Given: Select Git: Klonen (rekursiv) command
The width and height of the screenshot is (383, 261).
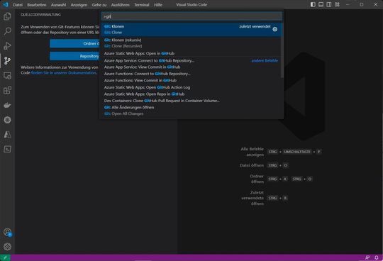Looking at the screenshot, I should 191,43.
